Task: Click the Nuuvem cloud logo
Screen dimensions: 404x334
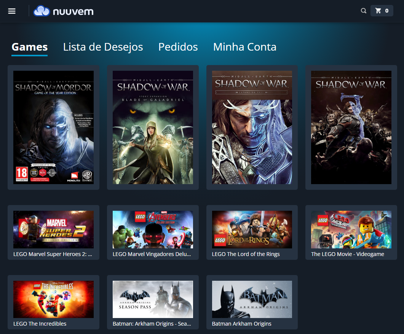Action: (x=63, y=11)
